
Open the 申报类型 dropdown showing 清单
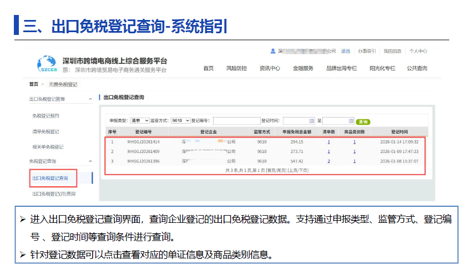point(140,120)
